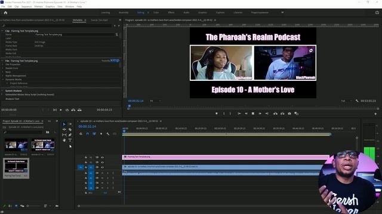Click the Program monitor wrench settings icon
The height and width of the screenshot is (214, 382).
(x=357, y=100)
